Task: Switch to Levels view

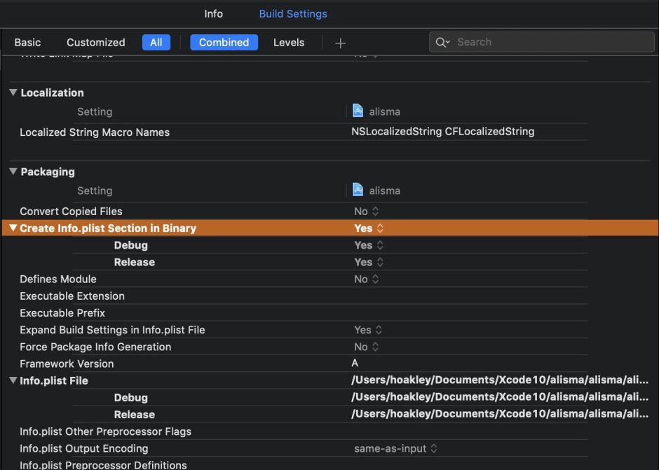Action: pyautogui.click(x=288, y=43)
